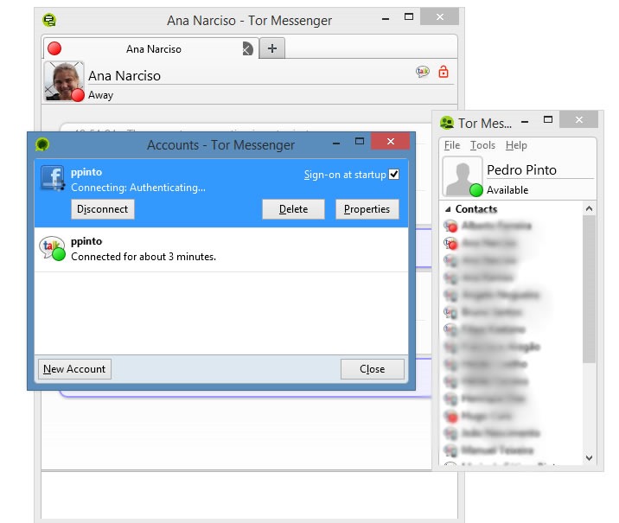The width and height of the screenshot is (619, 523).
Task: Open account Properties
Action: [x=367, y=209]
